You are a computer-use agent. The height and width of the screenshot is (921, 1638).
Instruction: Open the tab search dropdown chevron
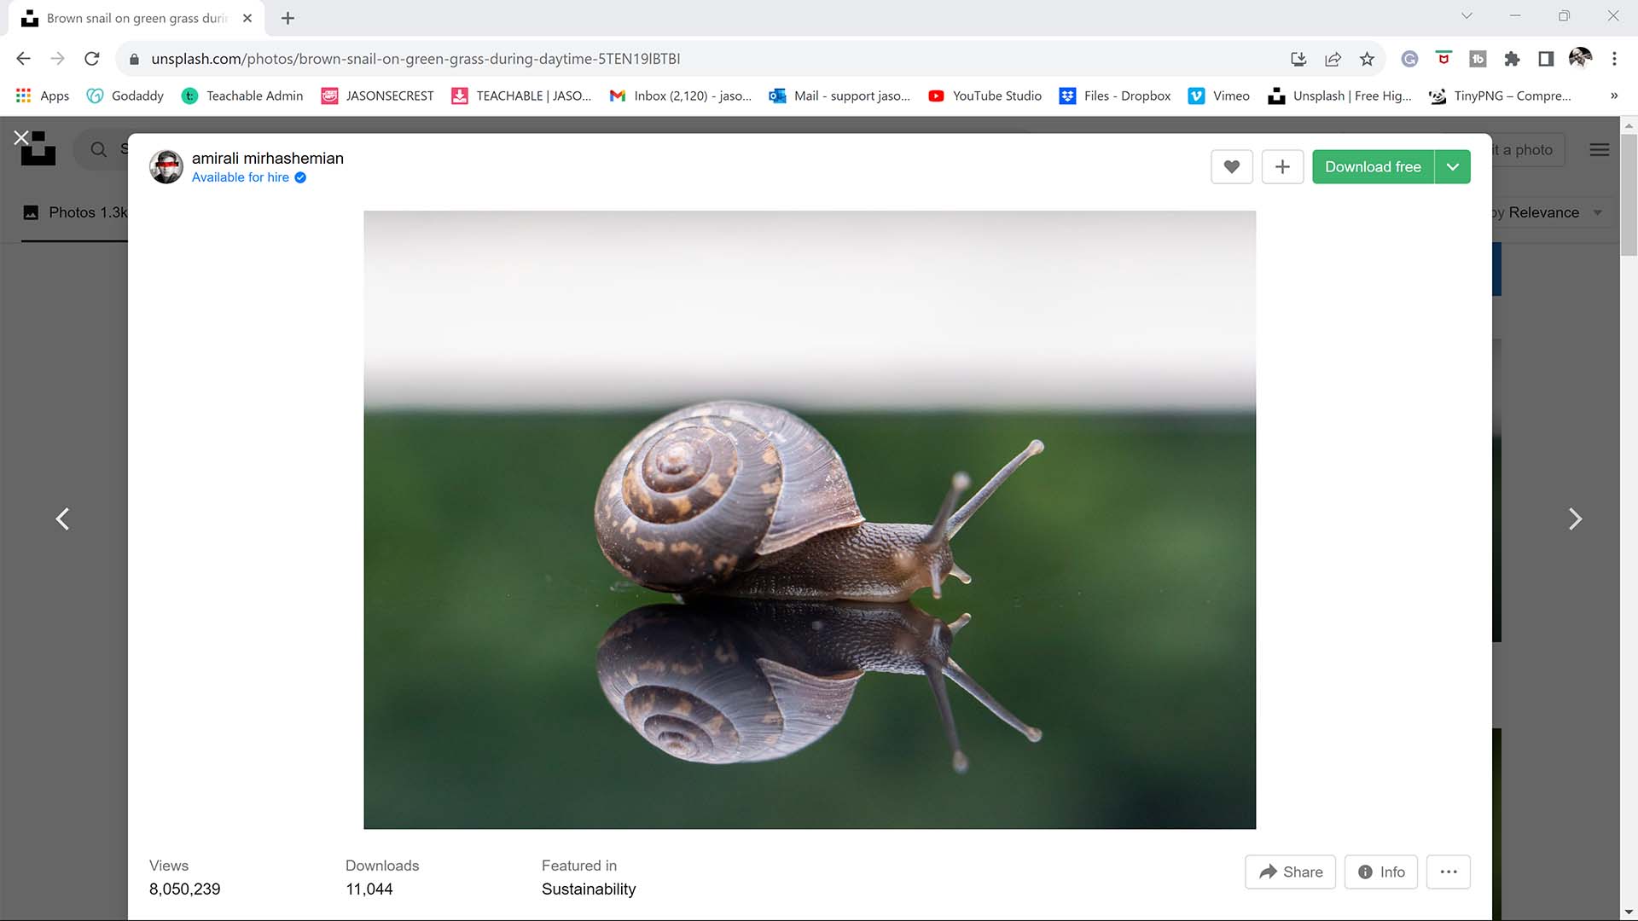point(1467,15)
